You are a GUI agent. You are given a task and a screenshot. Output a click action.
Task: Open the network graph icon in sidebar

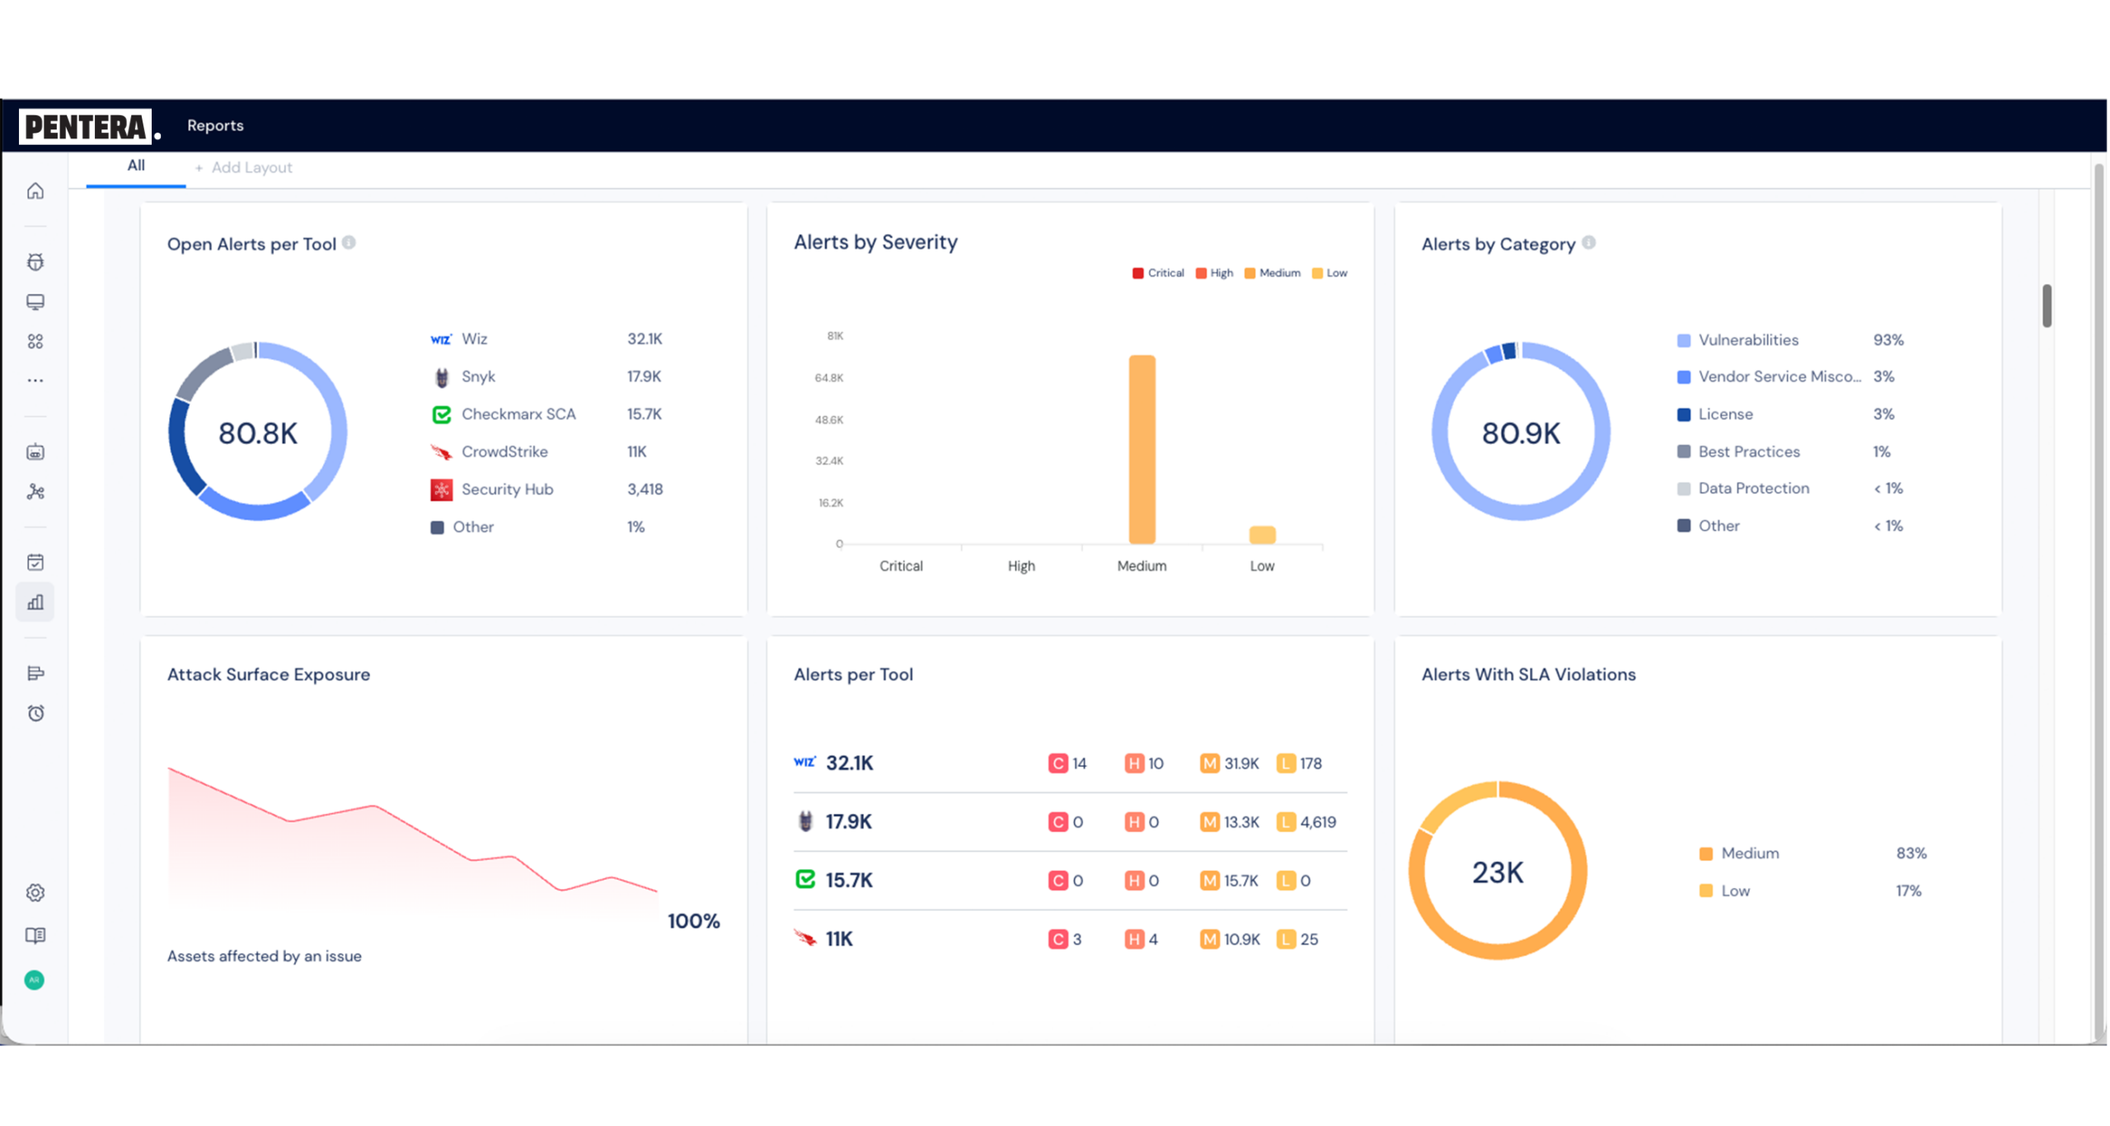point(35,492)
